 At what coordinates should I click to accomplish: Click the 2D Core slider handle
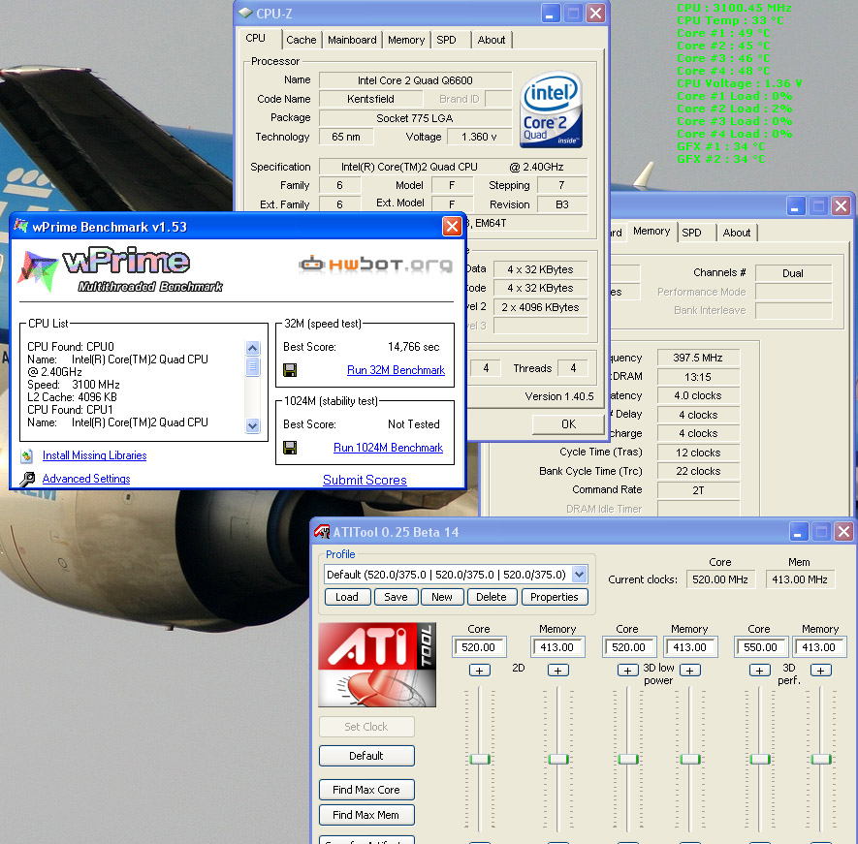pyautogui.click(x=480, y=760)
